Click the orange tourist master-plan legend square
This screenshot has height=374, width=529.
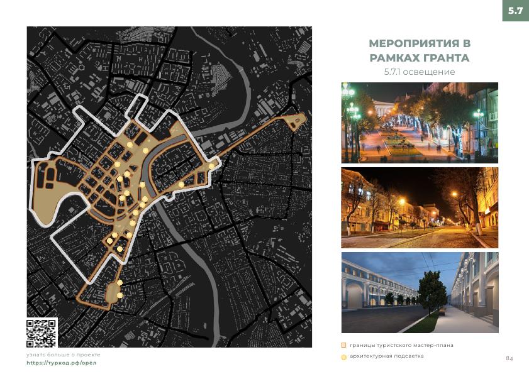tap(344, 345)
